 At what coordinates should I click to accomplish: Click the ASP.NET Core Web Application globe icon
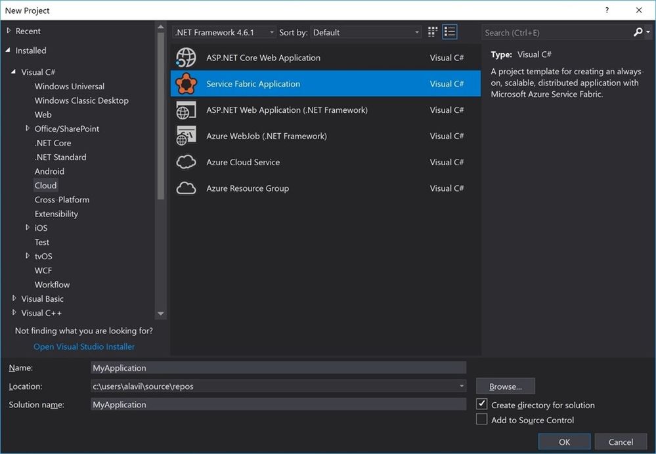pos(186,58)
